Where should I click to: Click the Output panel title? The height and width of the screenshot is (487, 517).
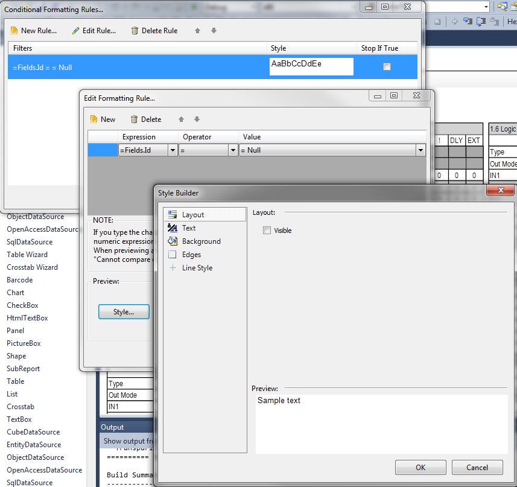pyautogui.click(x=112, y=427)
